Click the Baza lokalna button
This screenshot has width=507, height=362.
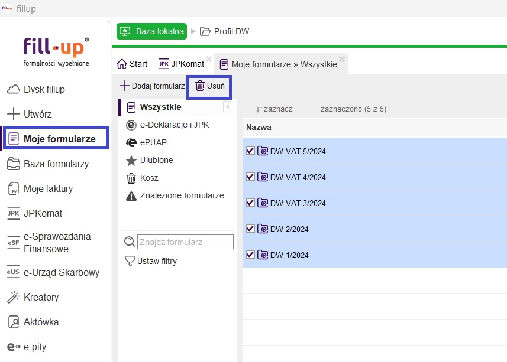click(x=151, y=31)
